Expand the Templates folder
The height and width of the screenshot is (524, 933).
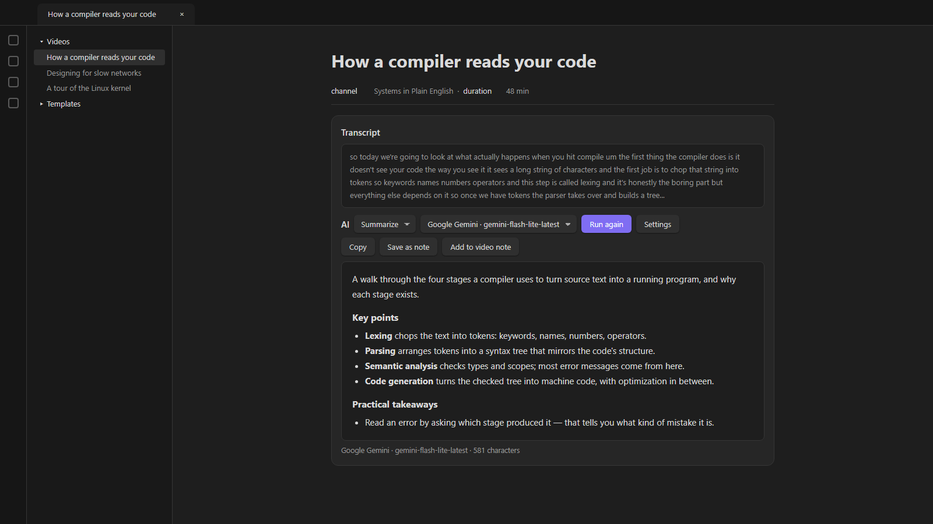(x=41, y=104)
